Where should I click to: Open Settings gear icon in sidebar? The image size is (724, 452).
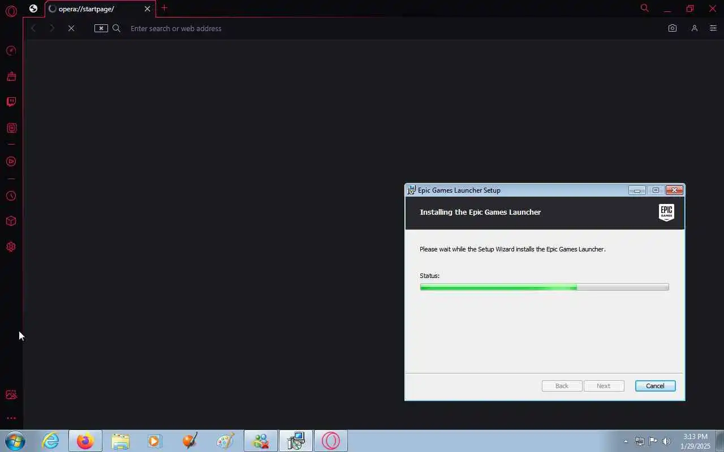(x=11, y=247)
